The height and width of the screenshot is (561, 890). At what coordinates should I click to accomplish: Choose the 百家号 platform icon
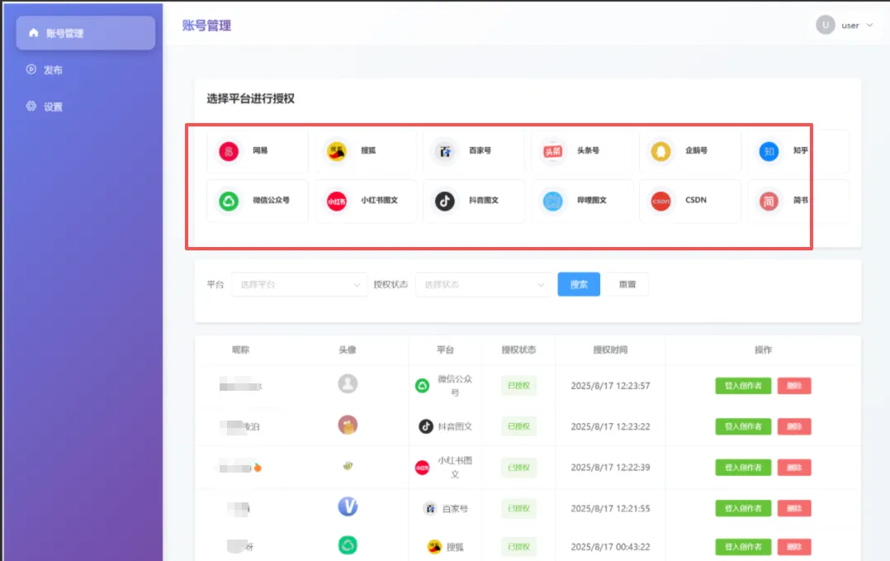pos(474,151)
